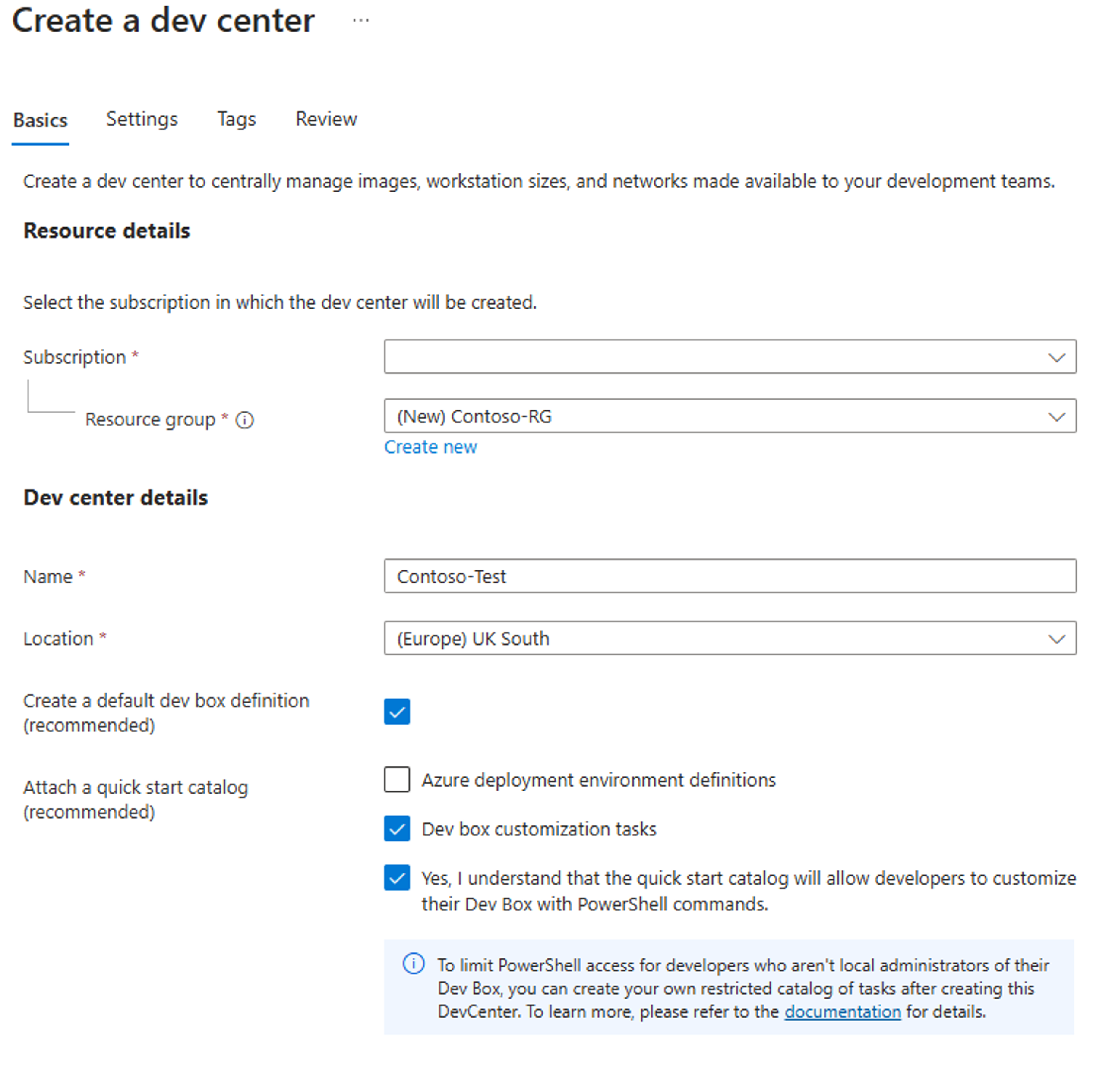Go to the Review tab

tap(326, 119)
